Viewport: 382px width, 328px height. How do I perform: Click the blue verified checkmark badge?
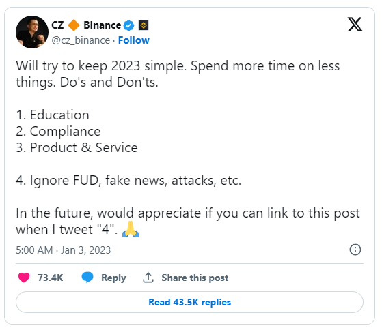point(128,25)
